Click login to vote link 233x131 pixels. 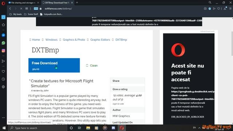118,104
